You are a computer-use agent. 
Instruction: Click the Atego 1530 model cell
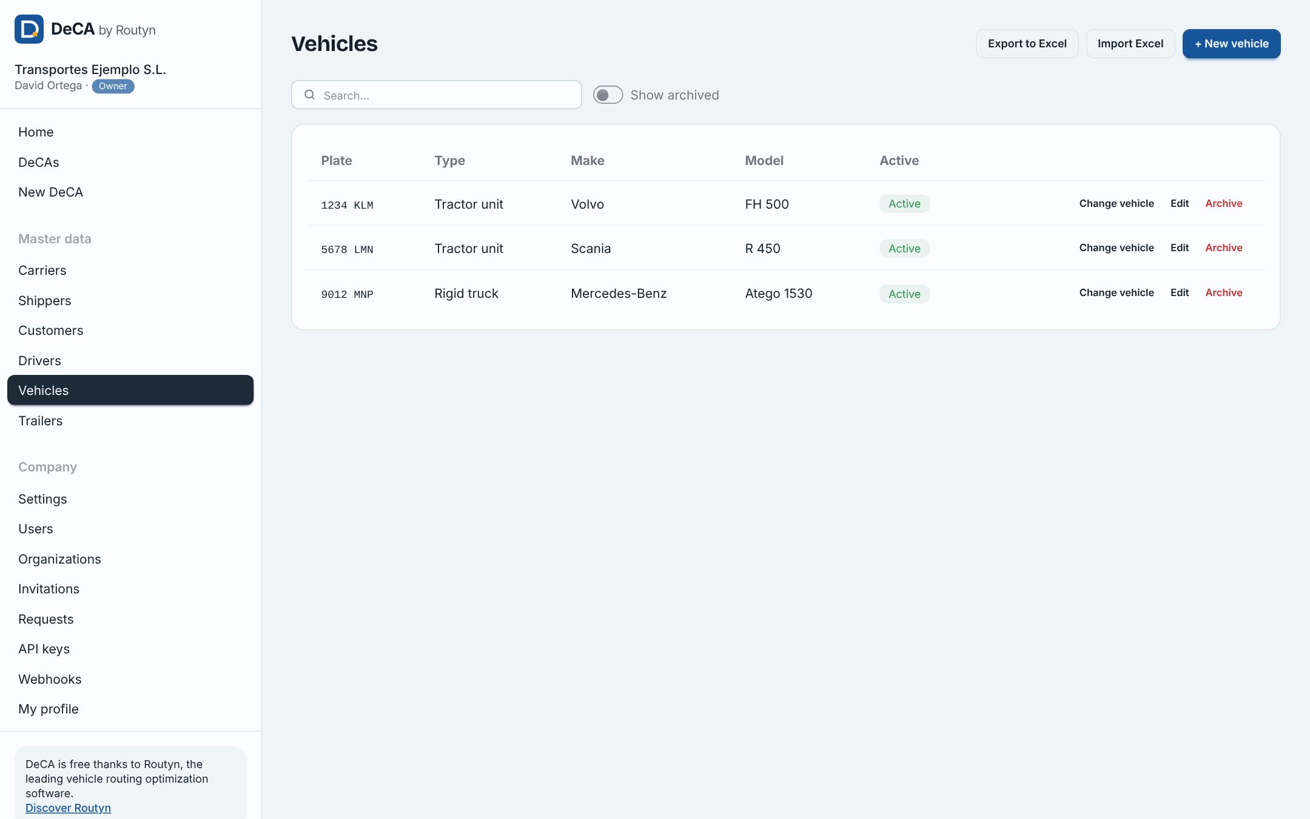(x=778, y=294)
